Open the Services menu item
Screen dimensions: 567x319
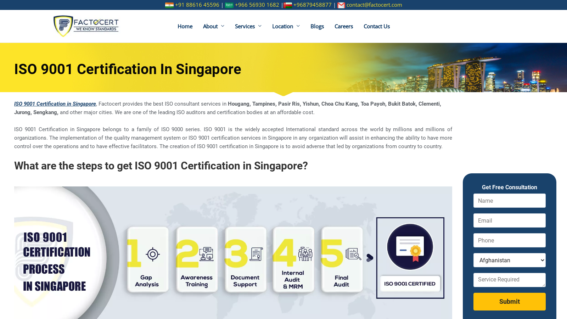click(245, 26)
